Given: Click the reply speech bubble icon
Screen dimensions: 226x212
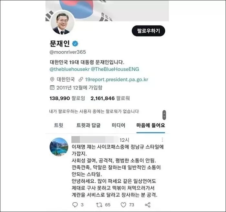Looking at the screenshot, I should [75, 205].
